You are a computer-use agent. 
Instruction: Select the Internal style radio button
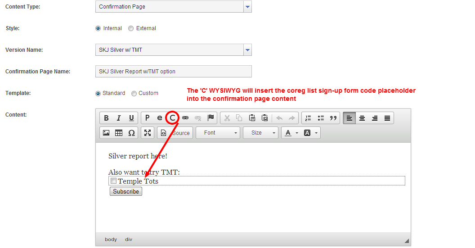[x=98, y=28]
